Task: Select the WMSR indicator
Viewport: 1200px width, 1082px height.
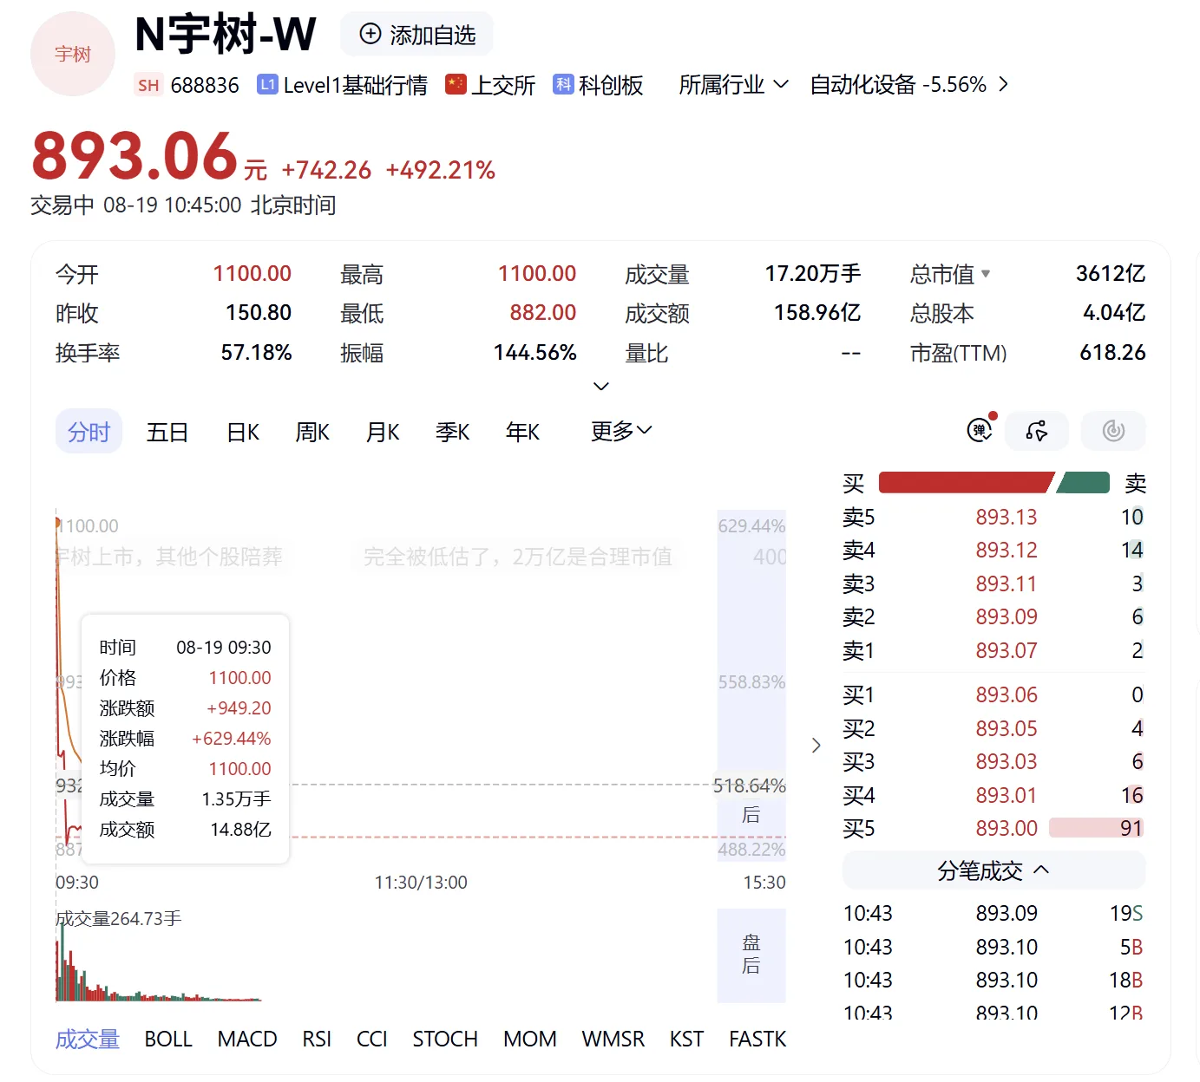Action: [x=613, y=1039]
